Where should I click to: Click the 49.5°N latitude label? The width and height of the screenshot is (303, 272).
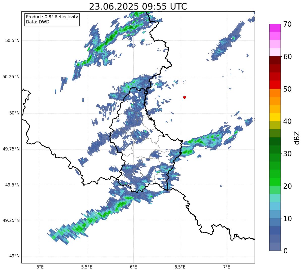pyautogui.click(x=13, y=185)
